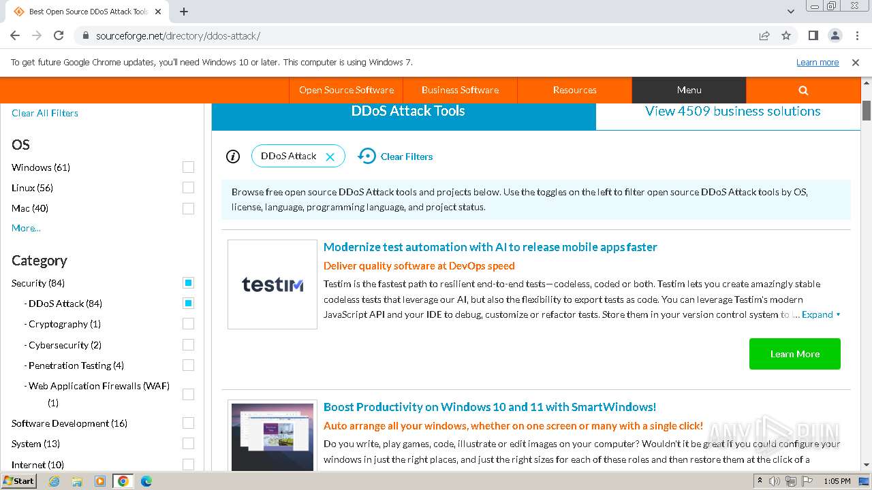Check the System (13) category filter

coord(188,444)
